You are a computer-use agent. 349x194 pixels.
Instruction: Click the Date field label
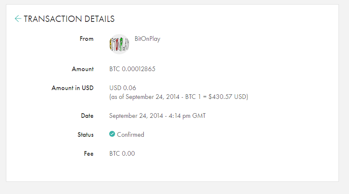pyautogui.click(x=87, y=116)
